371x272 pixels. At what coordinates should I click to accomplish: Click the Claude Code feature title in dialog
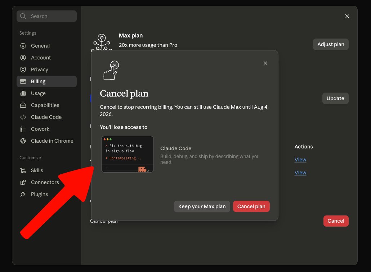(176, 148)
